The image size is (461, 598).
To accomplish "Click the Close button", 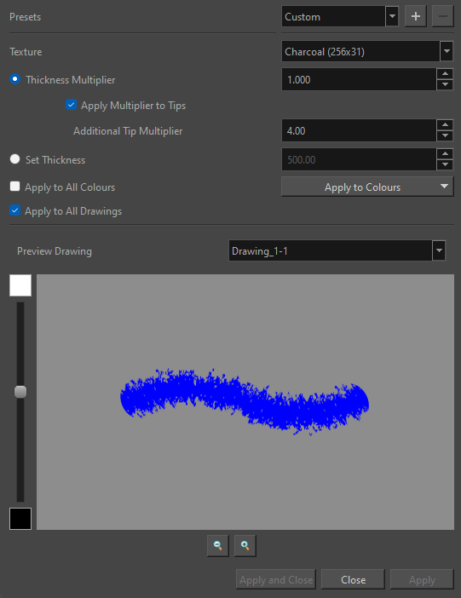I will 353,580.
